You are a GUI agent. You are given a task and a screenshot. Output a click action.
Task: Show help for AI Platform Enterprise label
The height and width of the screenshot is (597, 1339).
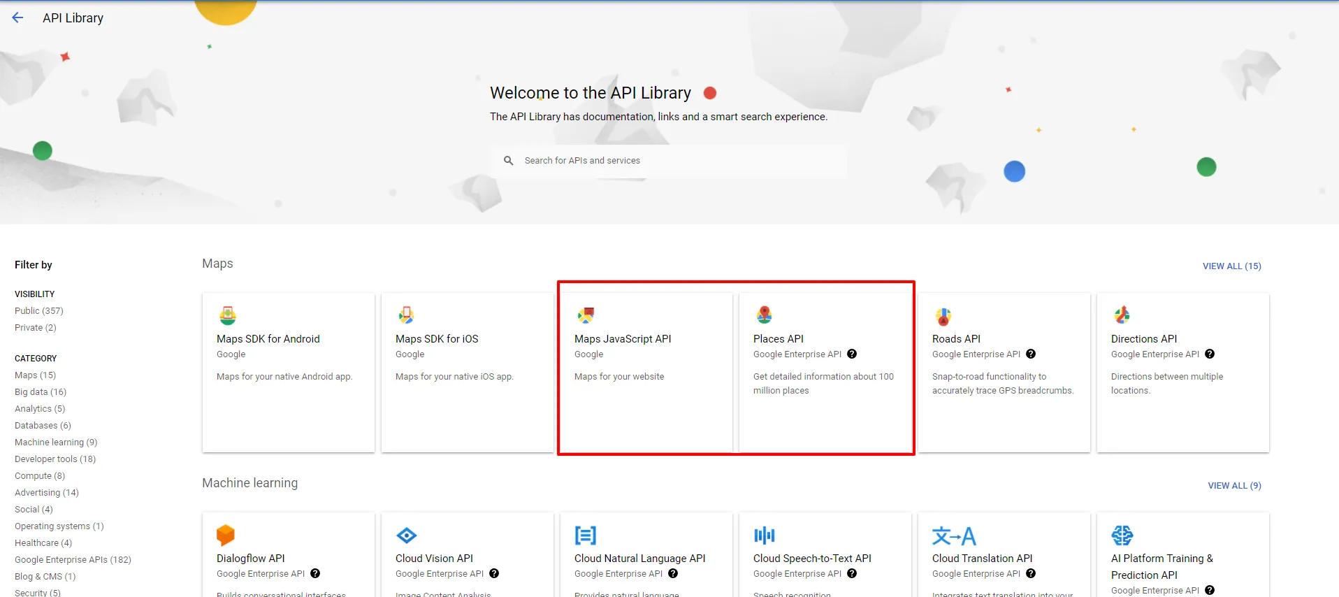point(1210,590)
